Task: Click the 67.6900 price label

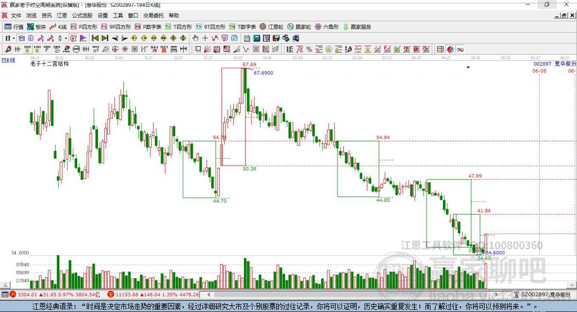Action: [264, 73]
